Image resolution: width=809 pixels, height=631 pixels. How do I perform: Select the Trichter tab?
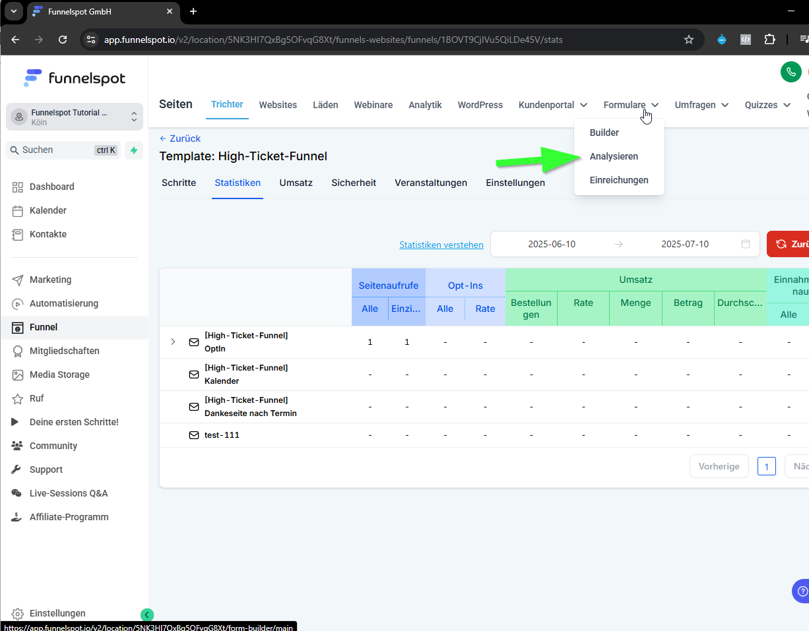point(227,104)
